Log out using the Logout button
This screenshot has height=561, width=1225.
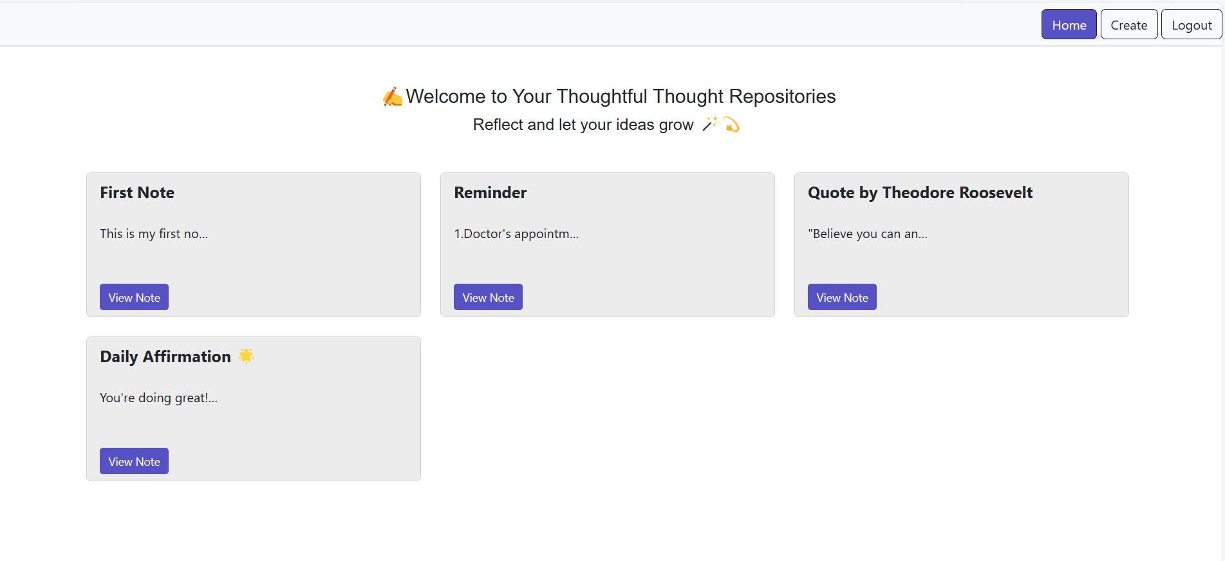(x=1191, y=24)
